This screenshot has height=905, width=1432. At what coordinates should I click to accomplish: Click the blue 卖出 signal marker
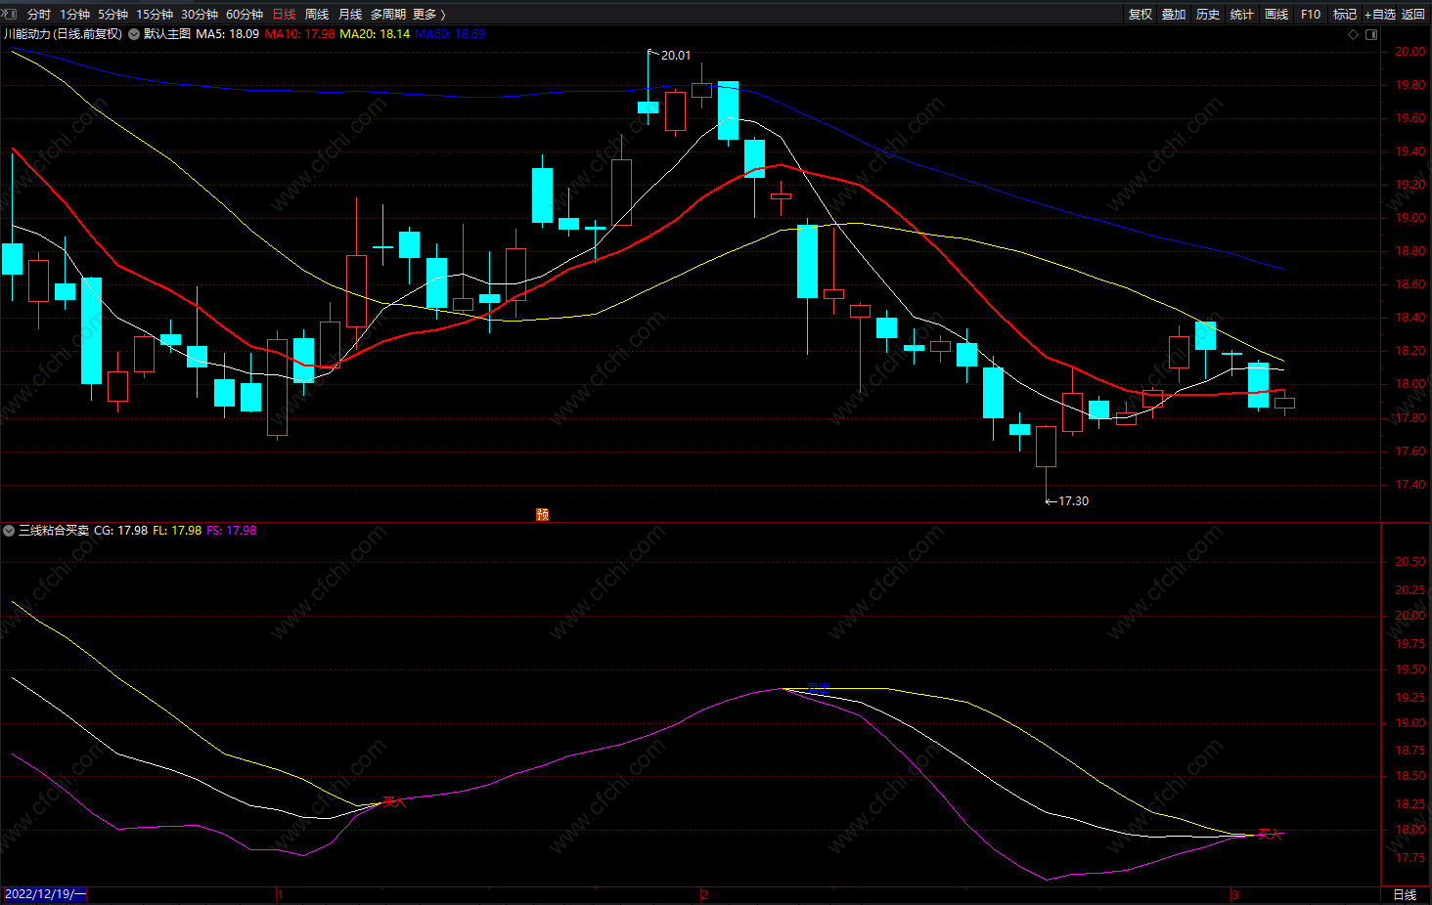tap(818, 689)
